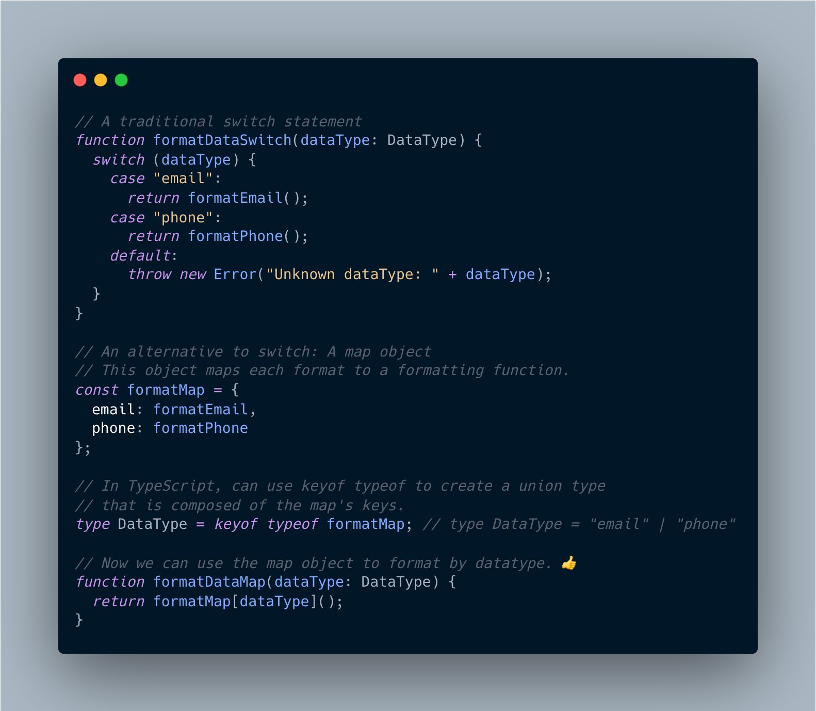Image resolution: width=816 pixels, height=711 pixels.
Task: Click the formatPhone() call in switch
Action: coord(248,236)
